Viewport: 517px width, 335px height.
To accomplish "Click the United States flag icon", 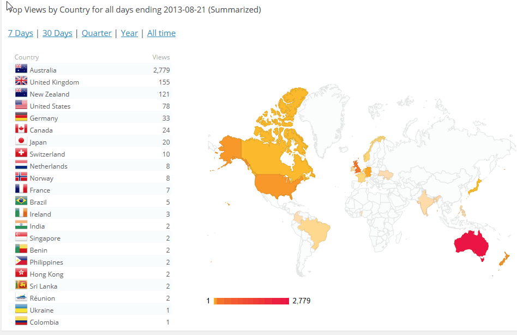I will (x=21, y=105).
